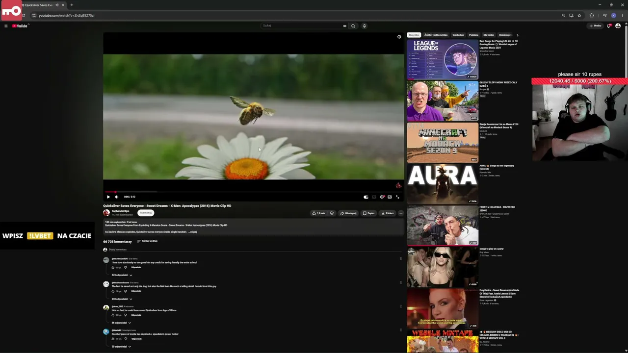The width and height of the screenshot is (628, 353).
Task: Select the Dla Ciebie filter chip
Action: [489, 35]
